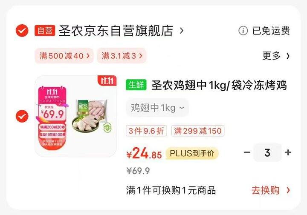Deselect the 圣农鸡翅中 item checkbox
Image resolution: width=307 pixels, height=215 pixels.
pyautogui.click(x=22, y=116)
